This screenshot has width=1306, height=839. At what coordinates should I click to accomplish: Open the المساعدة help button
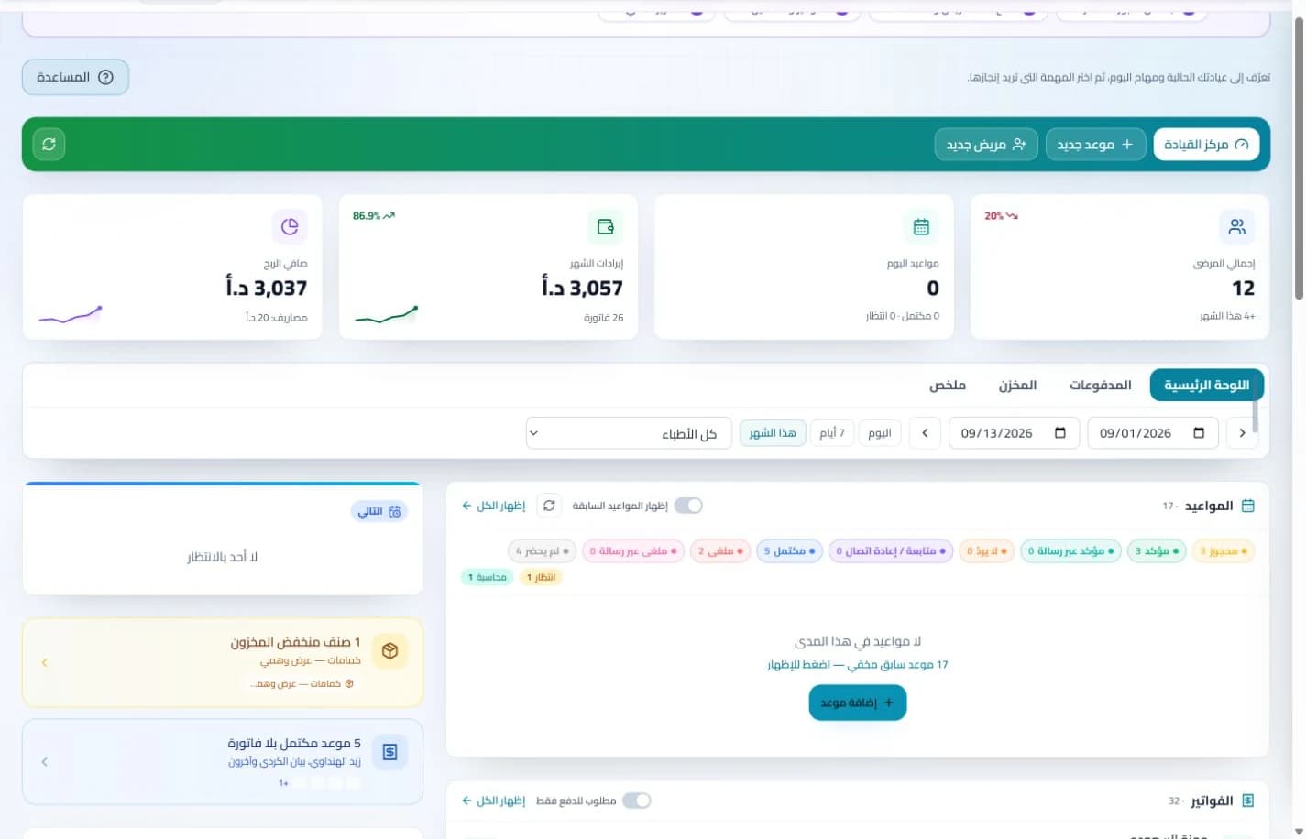click(75, 77)
